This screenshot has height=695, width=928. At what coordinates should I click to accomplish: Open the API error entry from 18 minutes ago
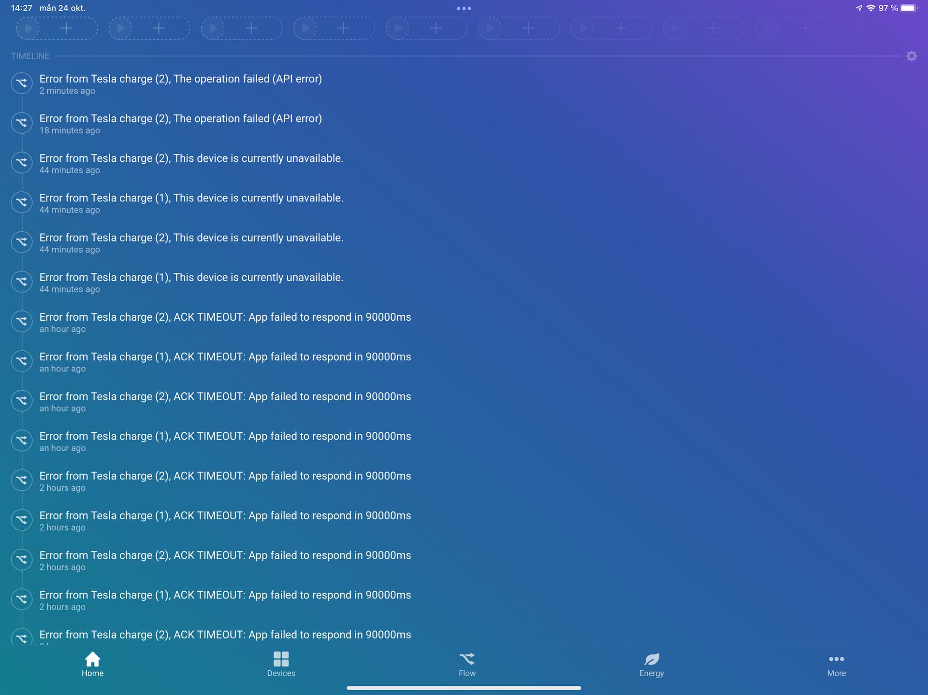(180, 123)
